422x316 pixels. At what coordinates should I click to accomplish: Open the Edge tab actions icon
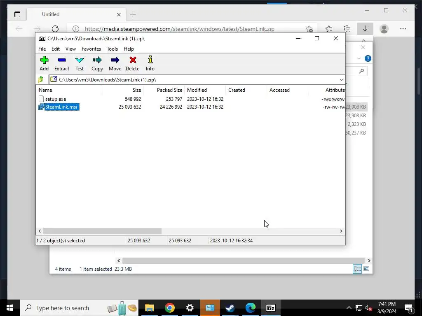pos(17,14)
